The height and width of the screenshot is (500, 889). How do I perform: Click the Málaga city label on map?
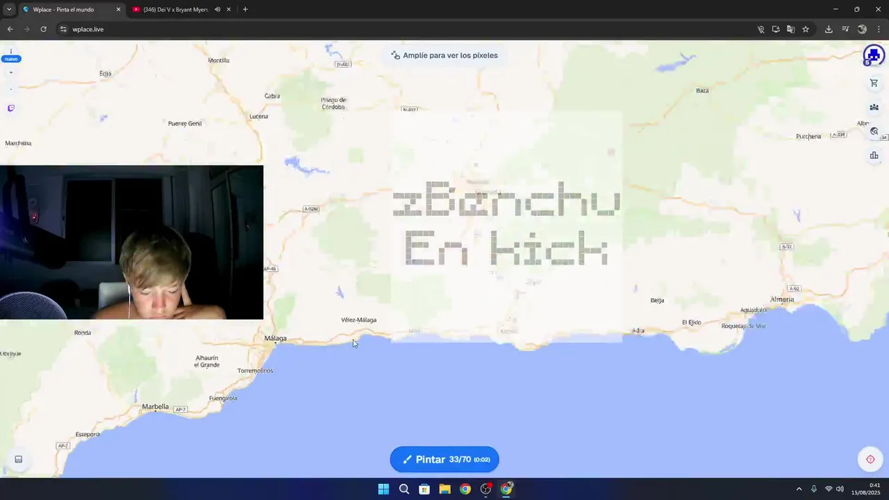275,339
